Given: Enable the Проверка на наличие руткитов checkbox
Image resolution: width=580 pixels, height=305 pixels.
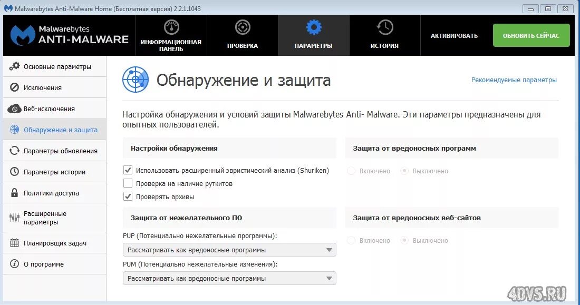Looking at the screenshot, I should point(128,183).
